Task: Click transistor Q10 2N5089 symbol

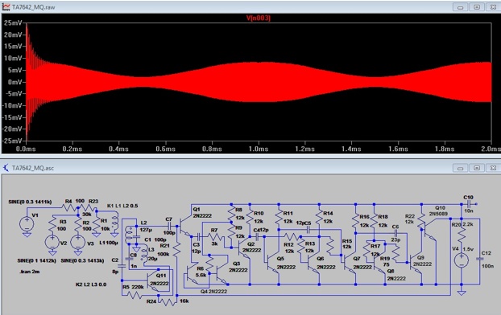Action: click(x=428, y=230)
